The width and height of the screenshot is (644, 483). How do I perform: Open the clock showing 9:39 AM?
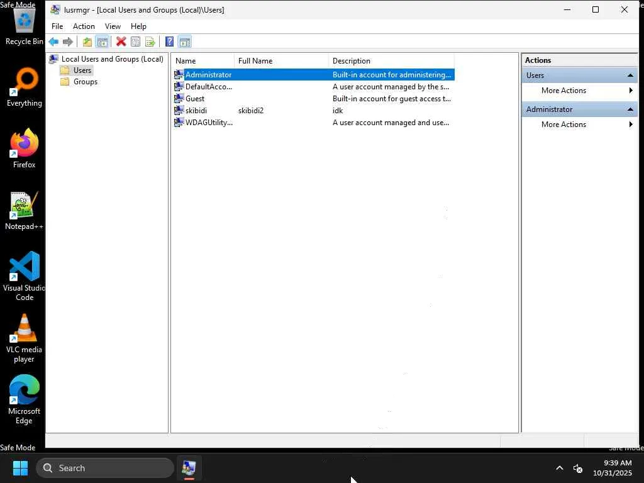613,468
